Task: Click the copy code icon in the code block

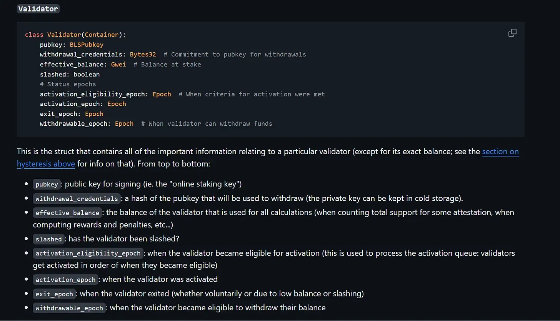Action: point(512,33)
